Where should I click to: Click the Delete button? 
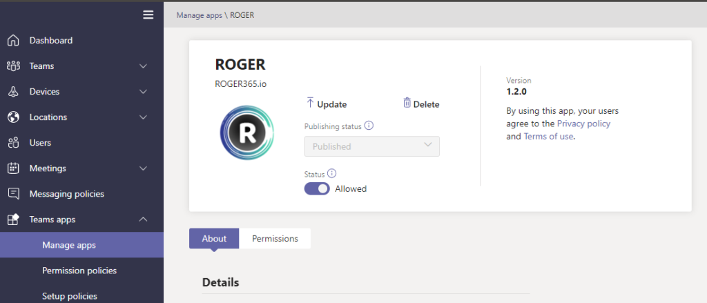[421, 104]
